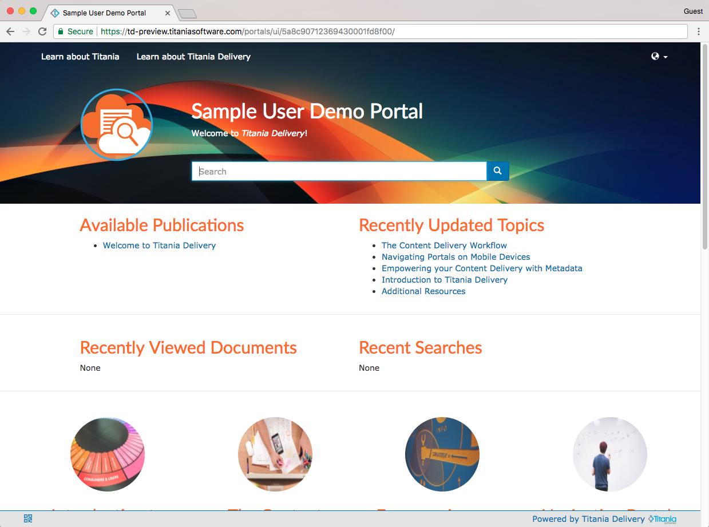Focus the Search input field
709x527 pixels.
pos(339,171)
